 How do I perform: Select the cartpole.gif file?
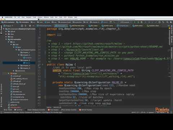pyautogui.click(x=16, y=76)
